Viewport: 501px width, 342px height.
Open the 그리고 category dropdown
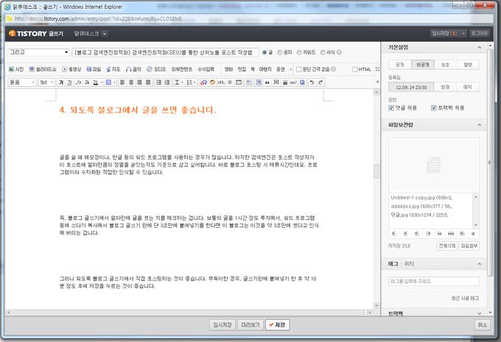(x=38, y=52)
